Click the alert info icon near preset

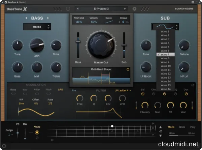click(68, 9)
